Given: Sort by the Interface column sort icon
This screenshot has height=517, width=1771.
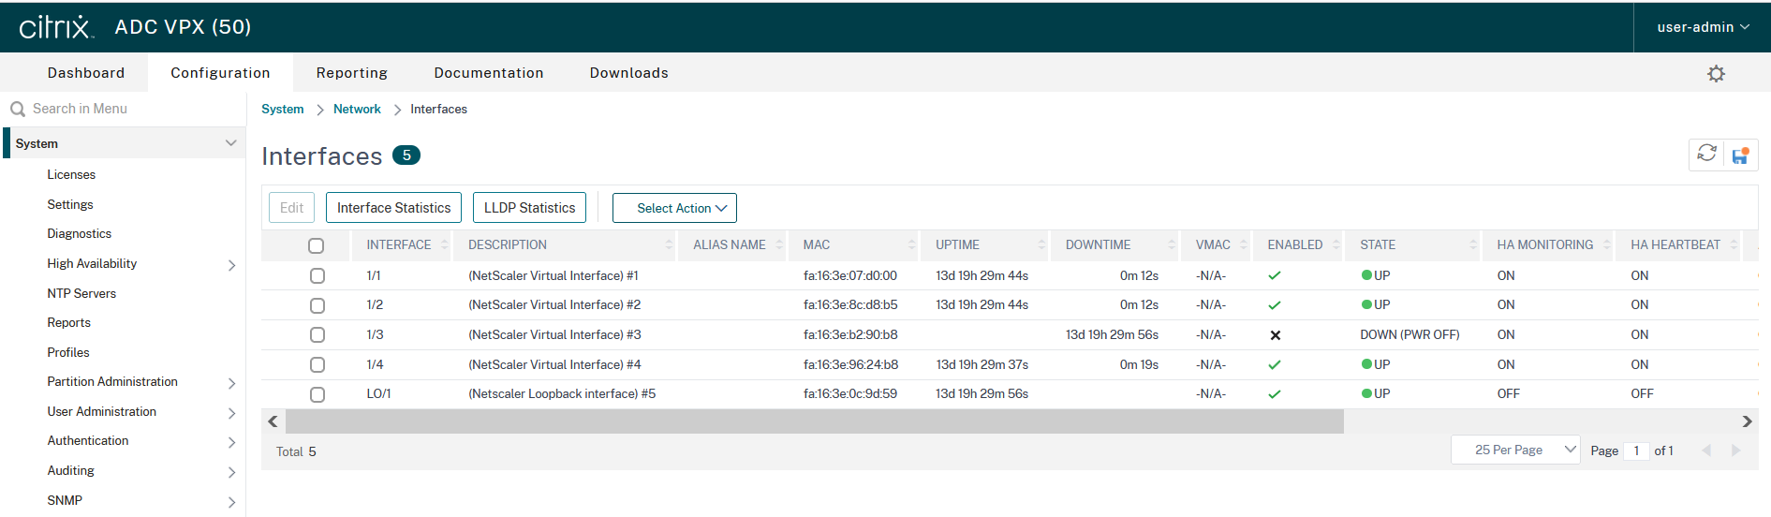Looking at the screenshot, I should point(444,245).
